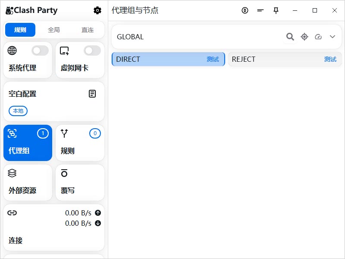The width and height of the screenshot is (345, 259).
Task: Click the search magnifier in the proxy panel
Action: click(x=290, y=37)
